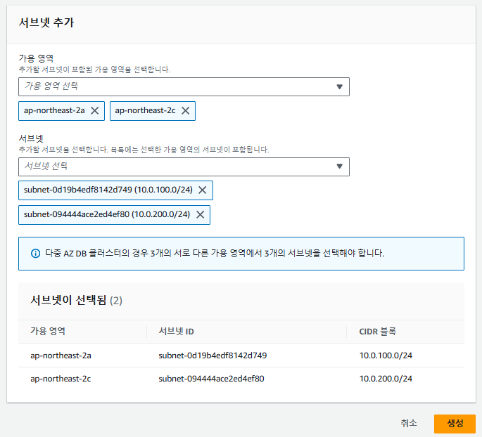Click the subnet-094444ace2ed4ef80 (10.0.200.0/24) tag label
The height and width of the screenshot is (437, 482).
tap(107, 214)
